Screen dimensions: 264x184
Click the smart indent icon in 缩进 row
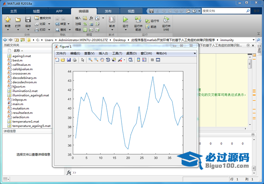coord(85,30)
